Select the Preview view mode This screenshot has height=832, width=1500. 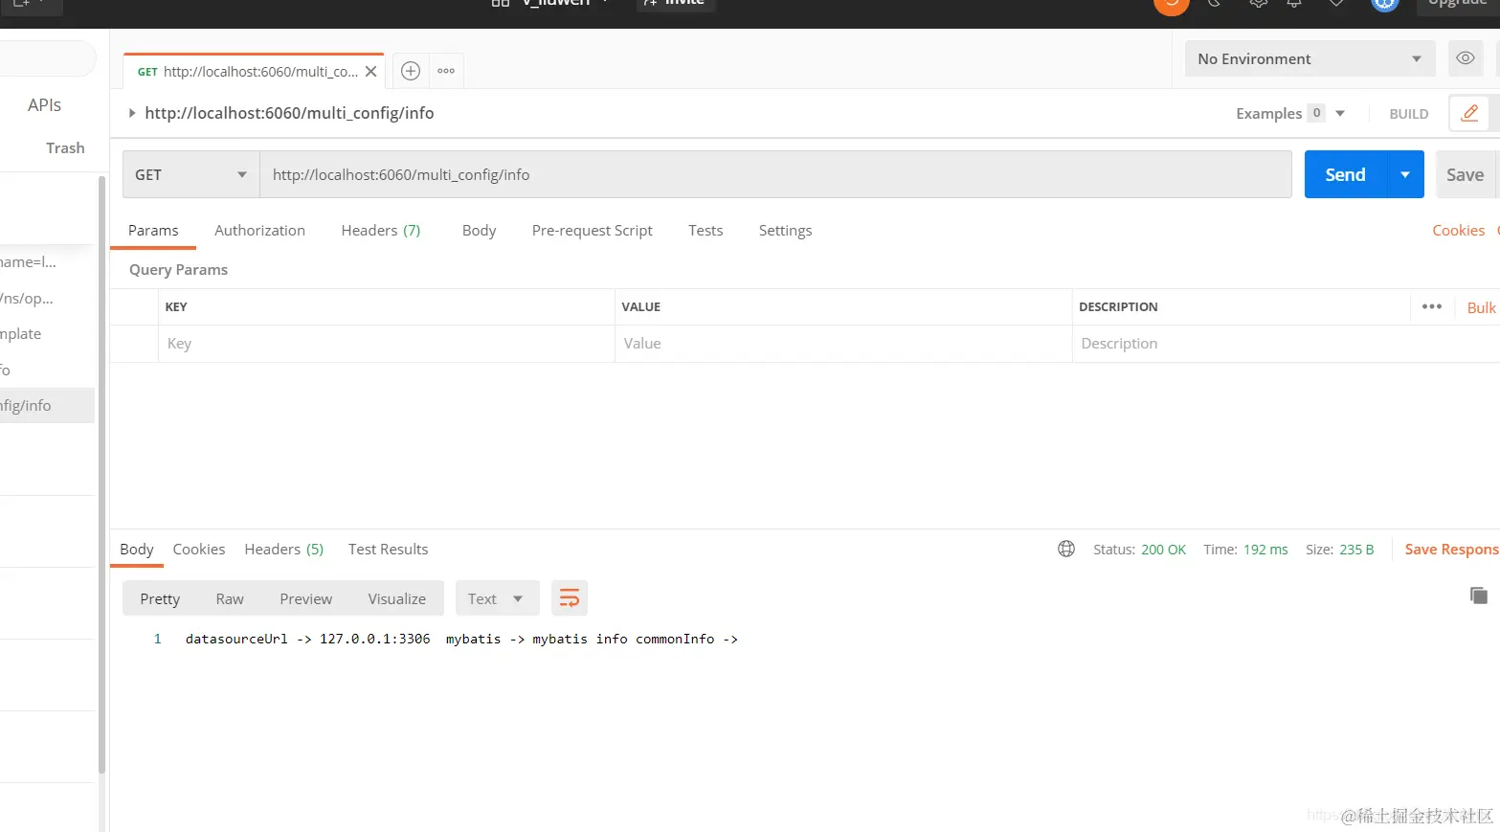click(305, 598)
